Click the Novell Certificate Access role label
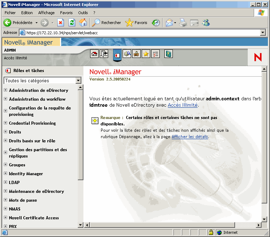The height and width of the screenshot is (237, 270). [34, 218]
